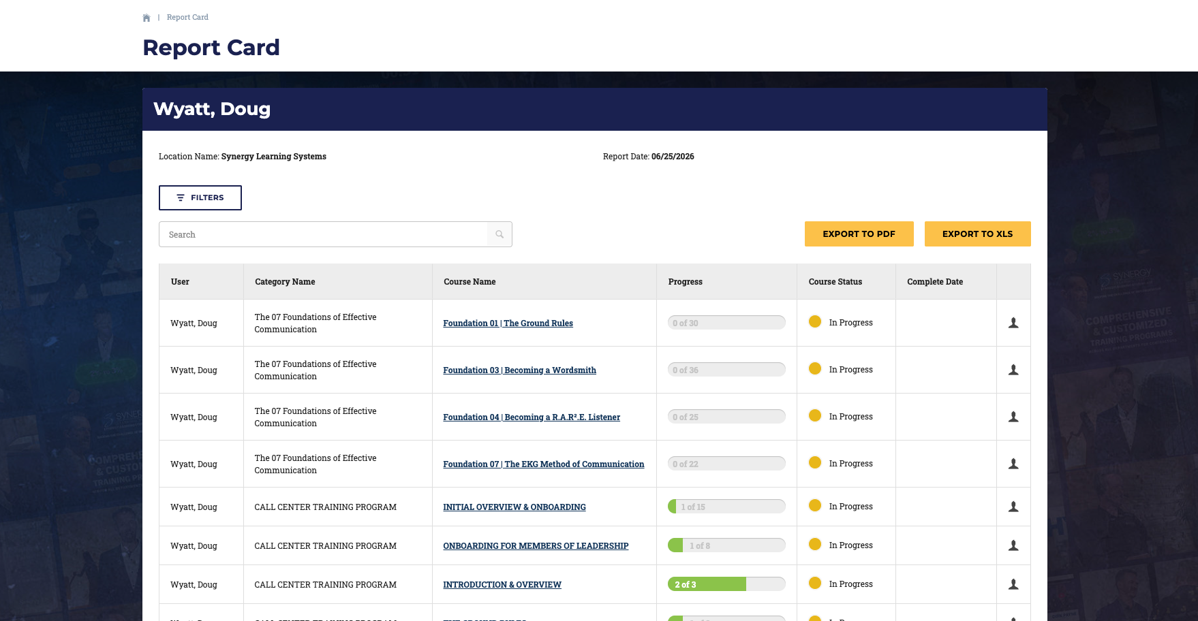
Task: Click user icon in Foundation 07 row
Action: 1013,464
